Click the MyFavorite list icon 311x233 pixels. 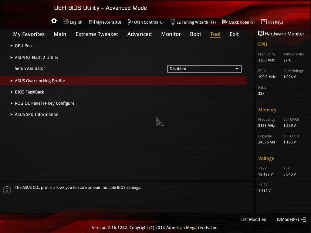[x=92, y=22]
